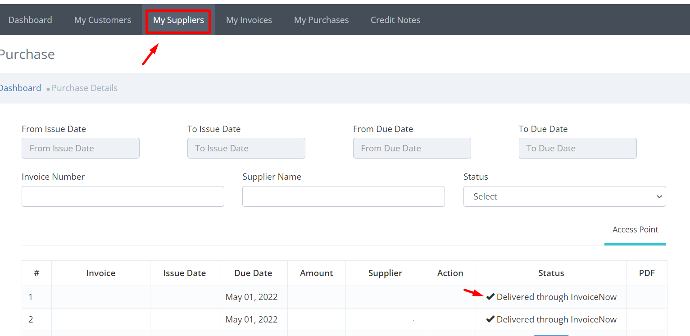Click the 'From Due Date' label text

pos(383,129)
